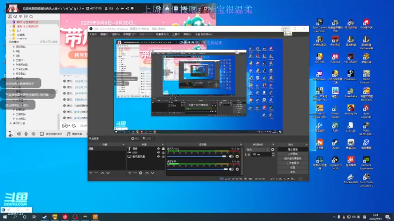This screenshot has width=394, height=221.
Task: Pop out the scene transitions dock panel
Action: 273,144
